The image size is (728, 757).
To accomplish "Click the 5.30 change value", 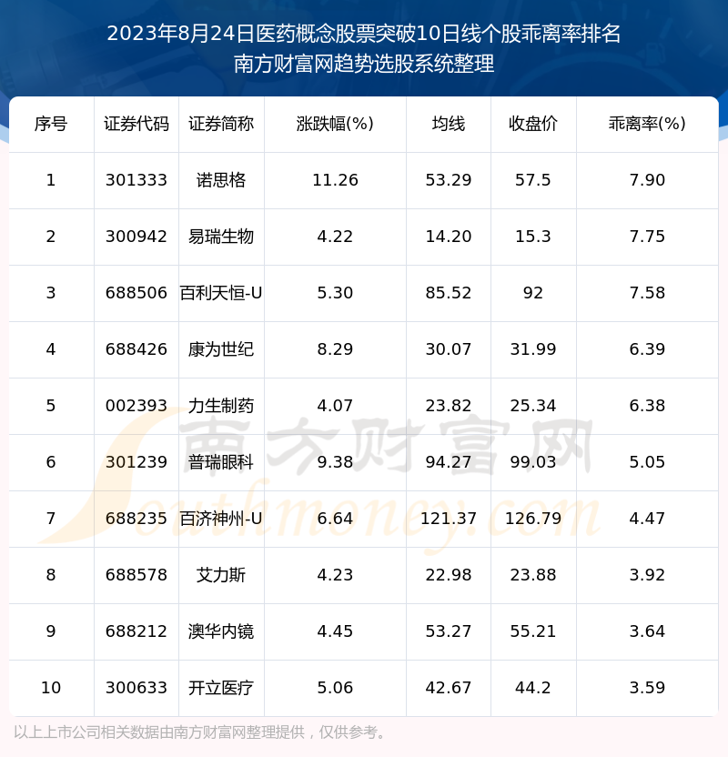I will click(335, 293).
